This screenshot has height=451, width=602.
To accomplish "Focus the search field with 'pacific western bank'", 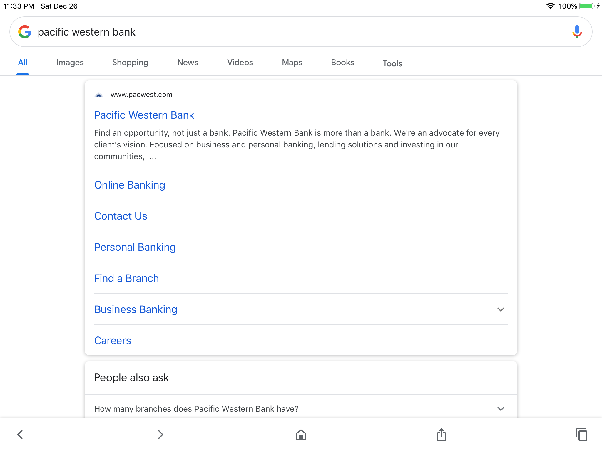I will click(x=301, y=32).
